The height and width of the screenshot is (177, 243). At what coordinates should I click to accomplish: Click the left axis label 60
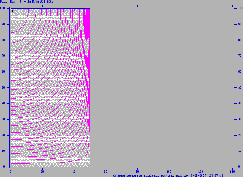(3, 72)
